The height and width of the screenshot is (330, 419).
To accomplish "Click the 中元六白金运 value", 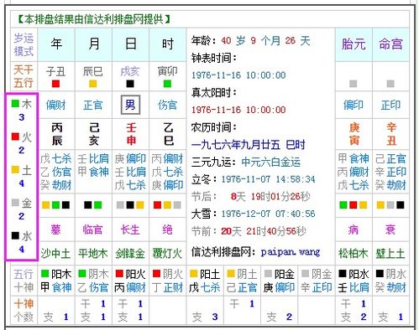I will point(271,162).
